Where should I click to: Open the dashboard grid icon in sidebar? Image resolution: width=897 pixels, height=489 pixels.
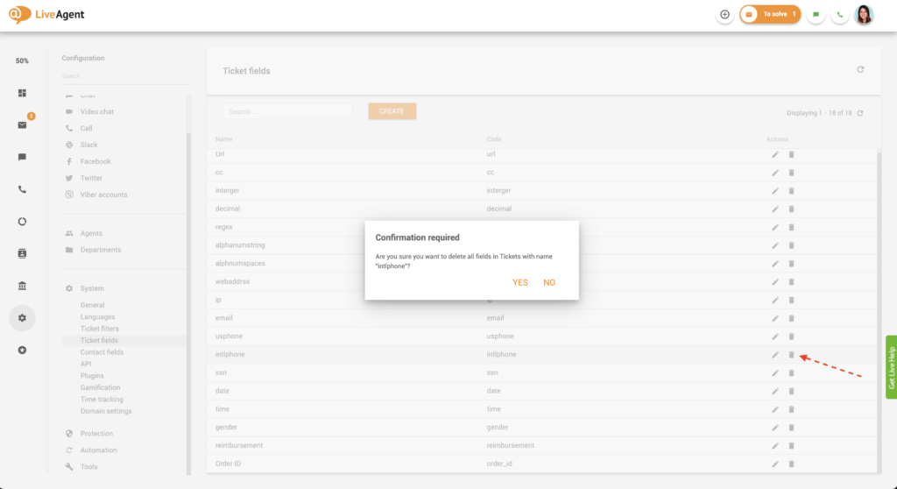coord(22,93)
